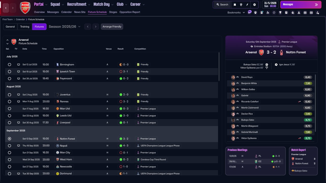Click the TV icon for Napoli fixture
326x183 pixels.
point(18,146)
